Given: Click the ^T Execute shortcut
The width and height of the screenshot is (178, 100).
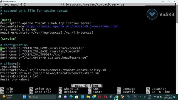Looking at the screenshot, I should (x=126, y=89).
